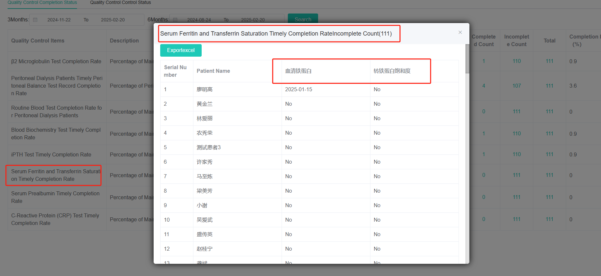Click date 2025-01-15 in row 1

point(299,90)
